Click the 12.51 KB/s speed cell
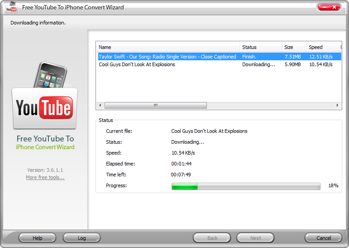This screenshot has height=248, width=349. pyautogui.click(x=321, y=57)
